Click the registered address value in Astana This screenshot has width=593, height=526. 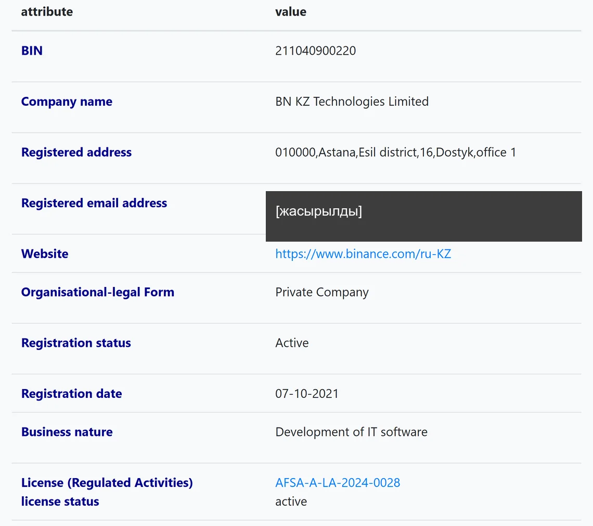395,152
